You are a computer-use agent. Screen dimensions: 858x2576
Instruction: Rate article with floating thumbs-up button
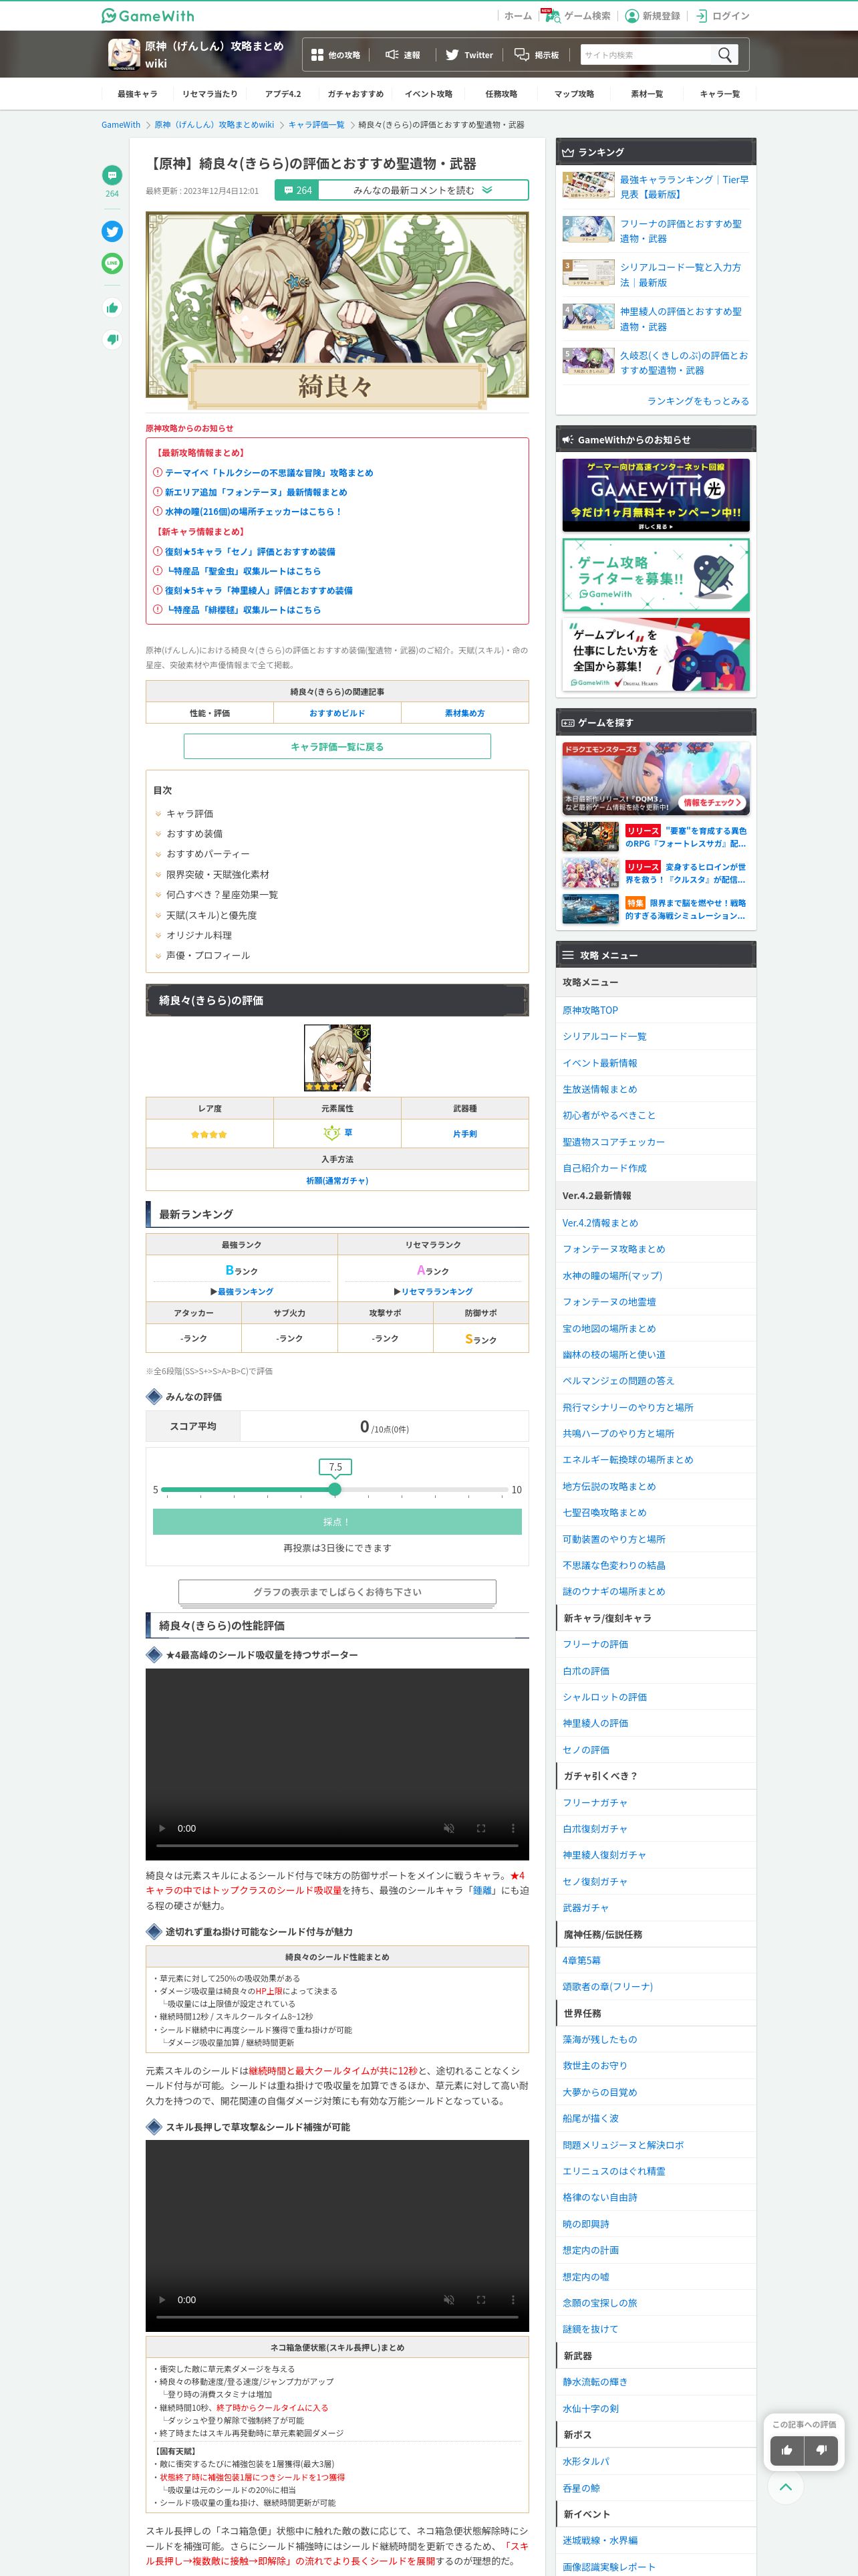coord(787,2450)
